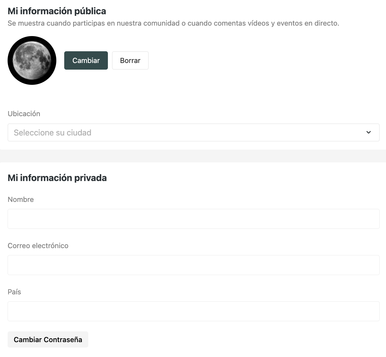Open the Ubicación city dropdown

tap(193, 132)
